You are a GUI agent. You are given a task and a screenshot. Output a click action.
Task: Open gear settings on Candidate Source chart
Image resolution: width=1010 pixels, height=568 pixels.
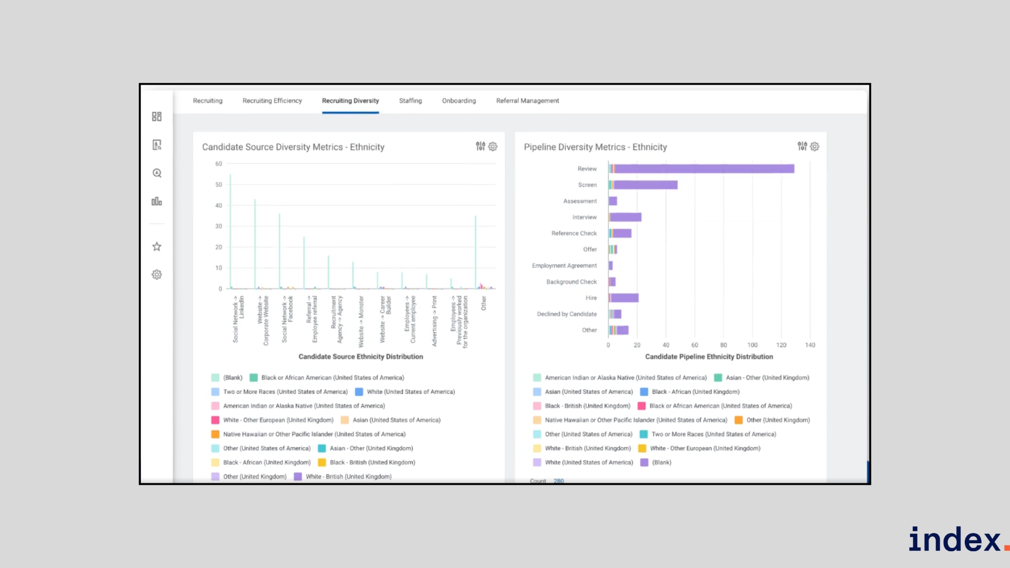(x=493, y=146)
